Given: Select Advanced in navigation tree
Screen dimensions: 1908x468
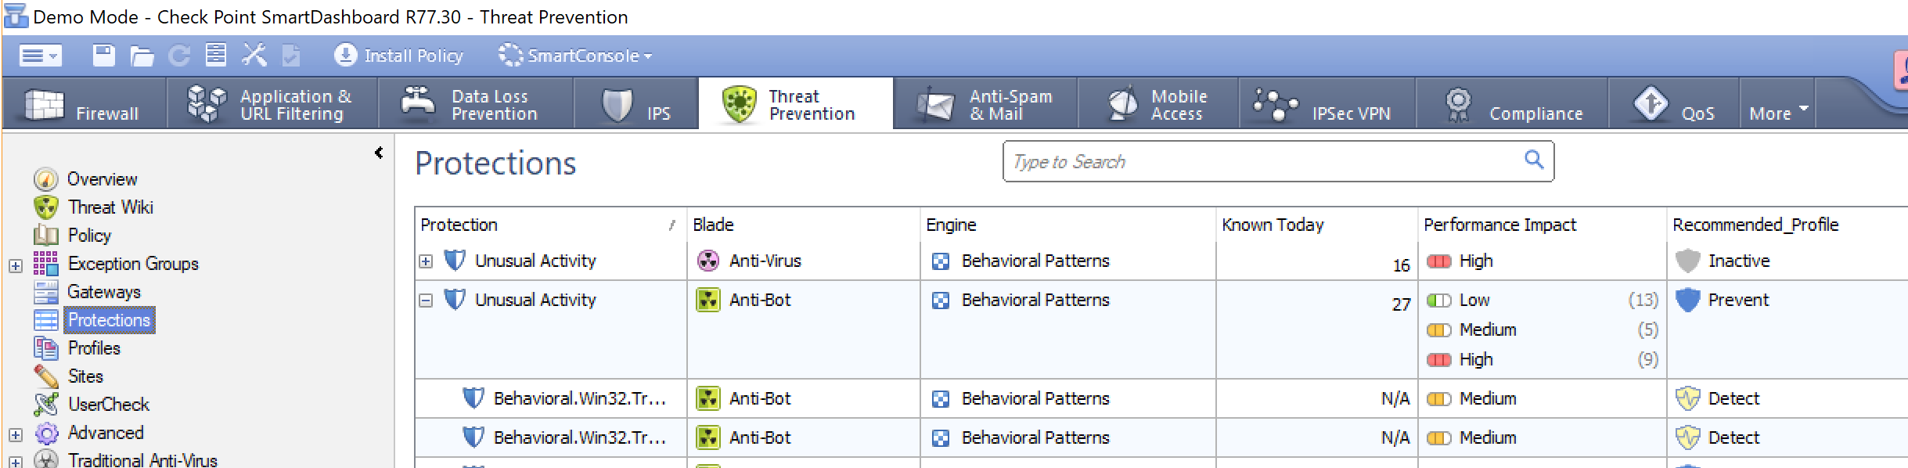Looking at the screenshot, I should point(106,433).
